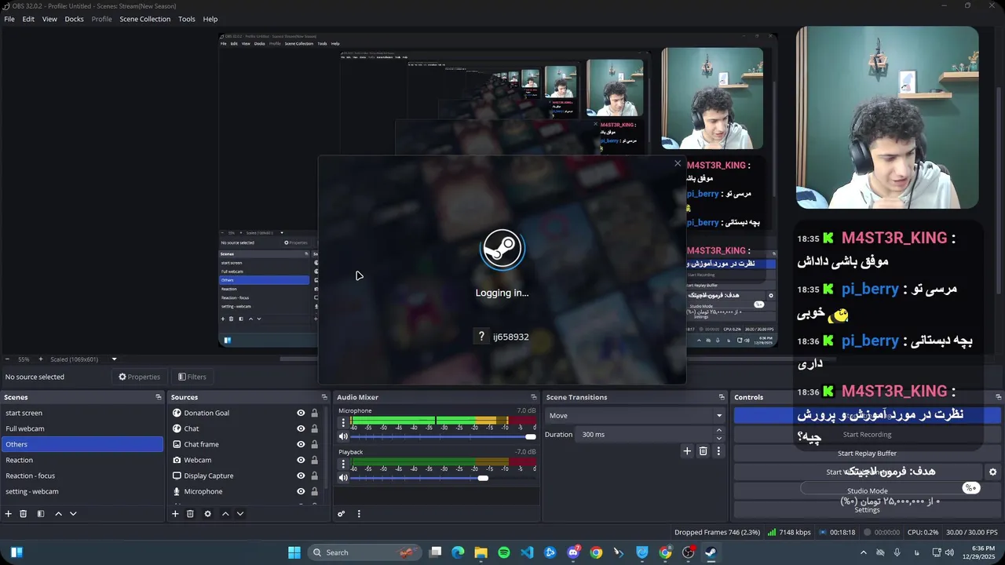Delete source using Sources trash icon
Viewport: 1005px width, 565px height.
point(190,514)
